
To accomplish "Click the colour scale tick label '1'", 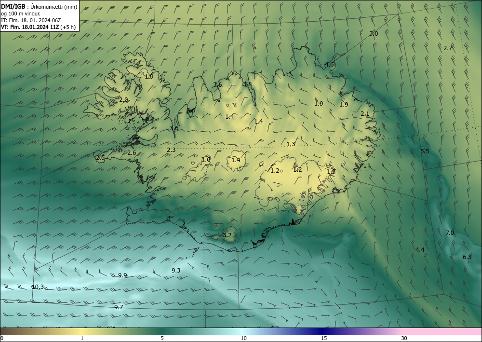I will point(82,338).
